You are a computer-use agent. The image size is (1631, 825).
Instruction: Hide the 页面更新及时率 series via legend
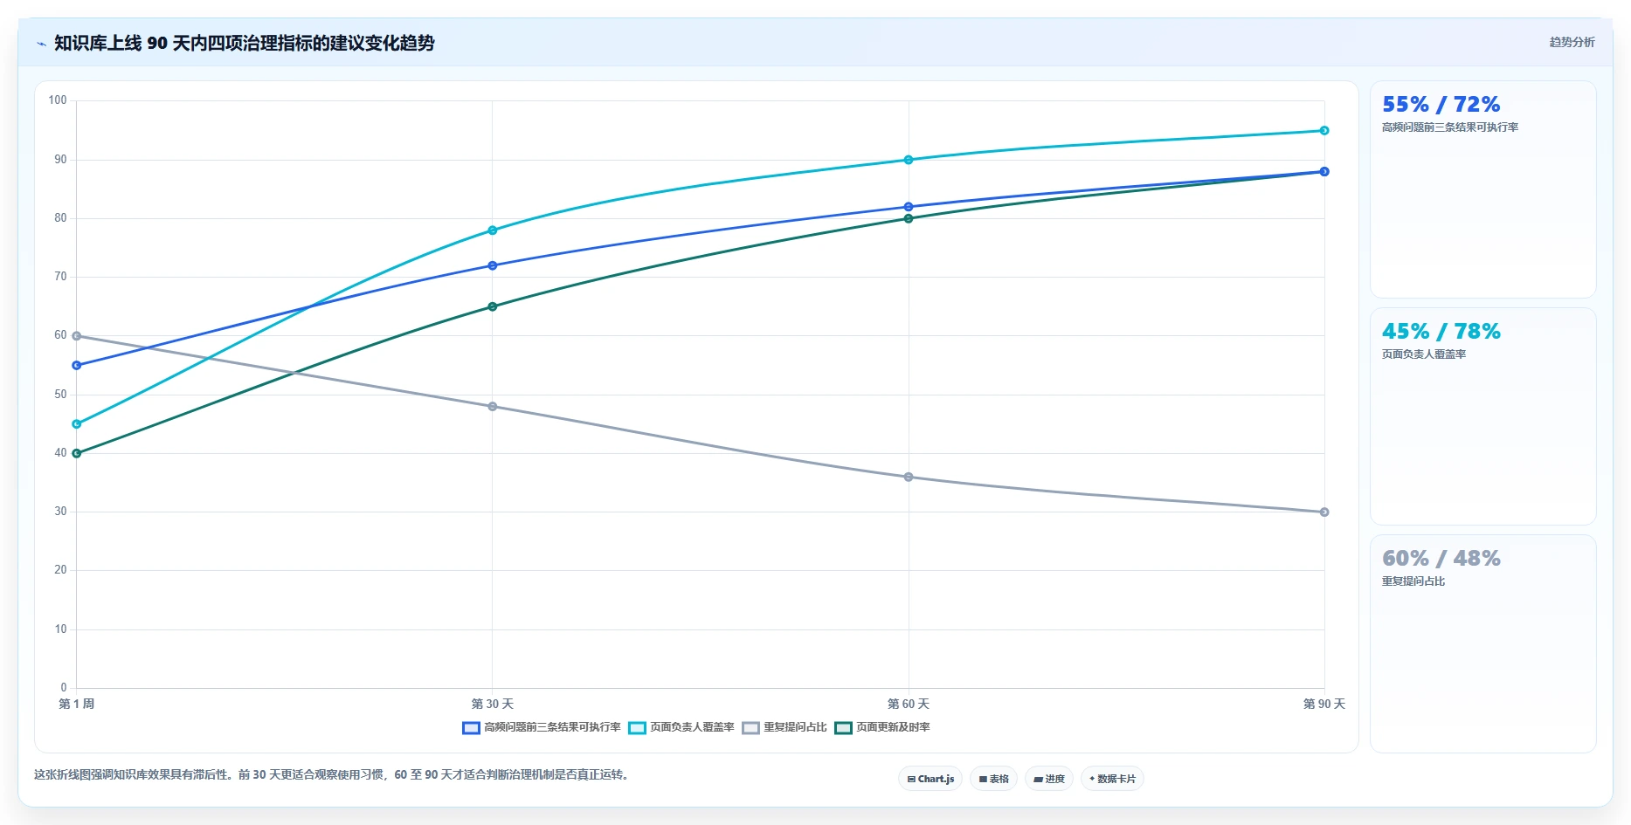pyautogui.click(x=882, y=727)
